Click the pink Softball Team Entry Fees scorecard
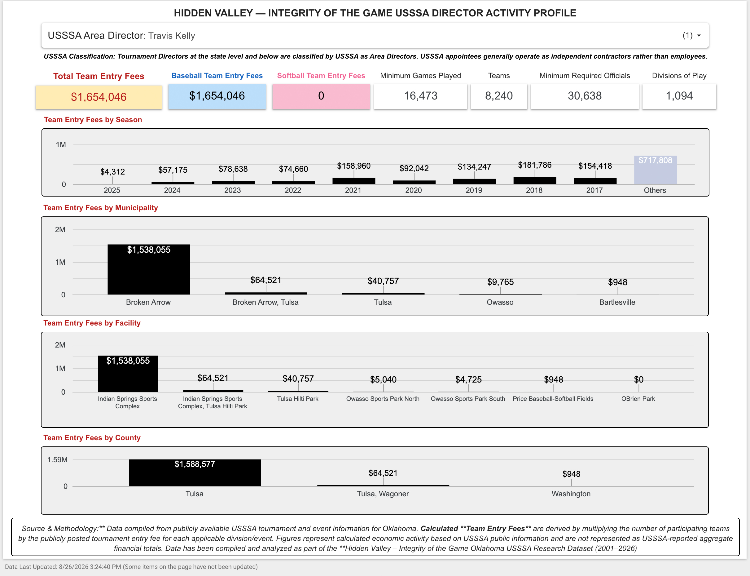This screenshot has height=576, width=750. tap(321, 96)
